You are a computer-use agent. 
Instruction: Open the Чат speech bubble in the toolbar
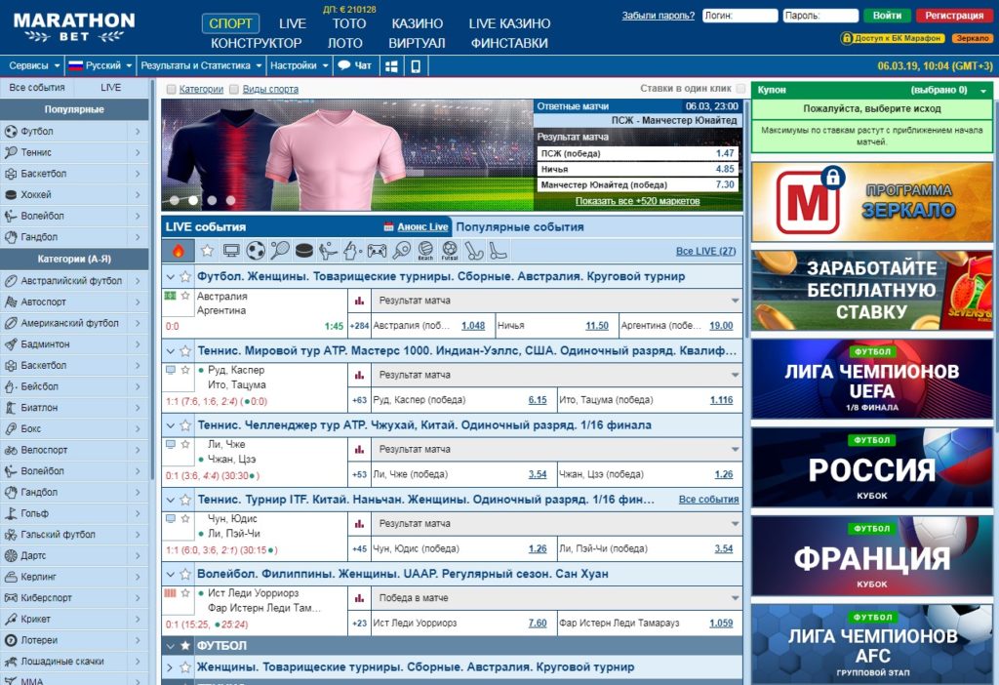pos(354,65)
